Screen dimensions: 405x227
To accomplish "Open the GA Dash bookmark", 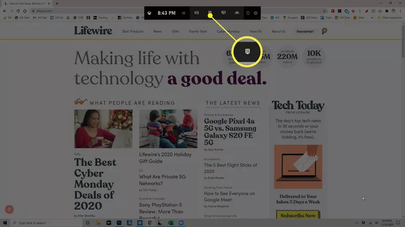I will click(22, 18).
